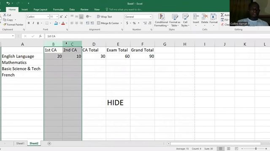Click the Decrease Decimal icon
Screen dimensions: 270x151
(x=150, y=23)
